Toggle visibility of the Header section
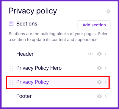The width and height of the screenshot is (119, 109). pyautogui.click(x=99, y=54)
